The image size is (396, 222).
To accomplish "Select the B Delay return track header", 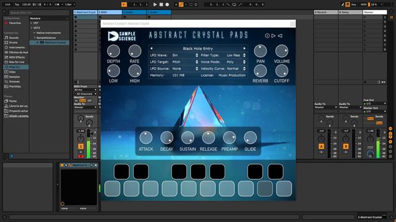I will 350,12.
